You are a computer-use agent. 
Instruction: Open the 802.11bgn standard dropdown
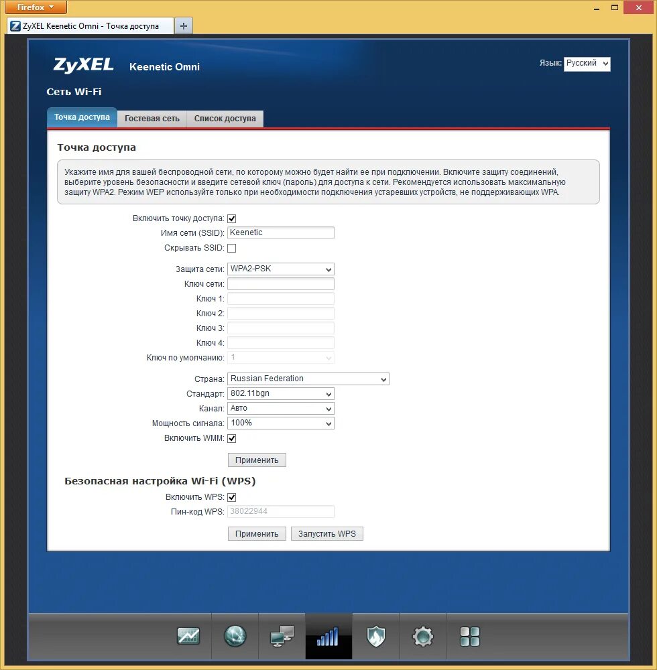(280, 393)
